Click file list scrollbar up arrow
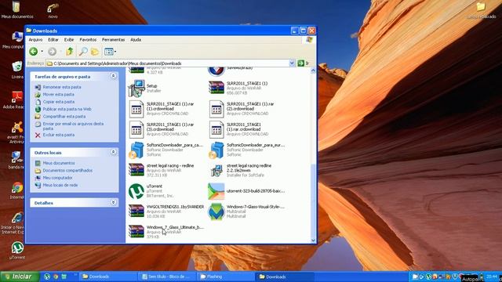The width and height of the screenshot is (502, 282). coord(313,70)
